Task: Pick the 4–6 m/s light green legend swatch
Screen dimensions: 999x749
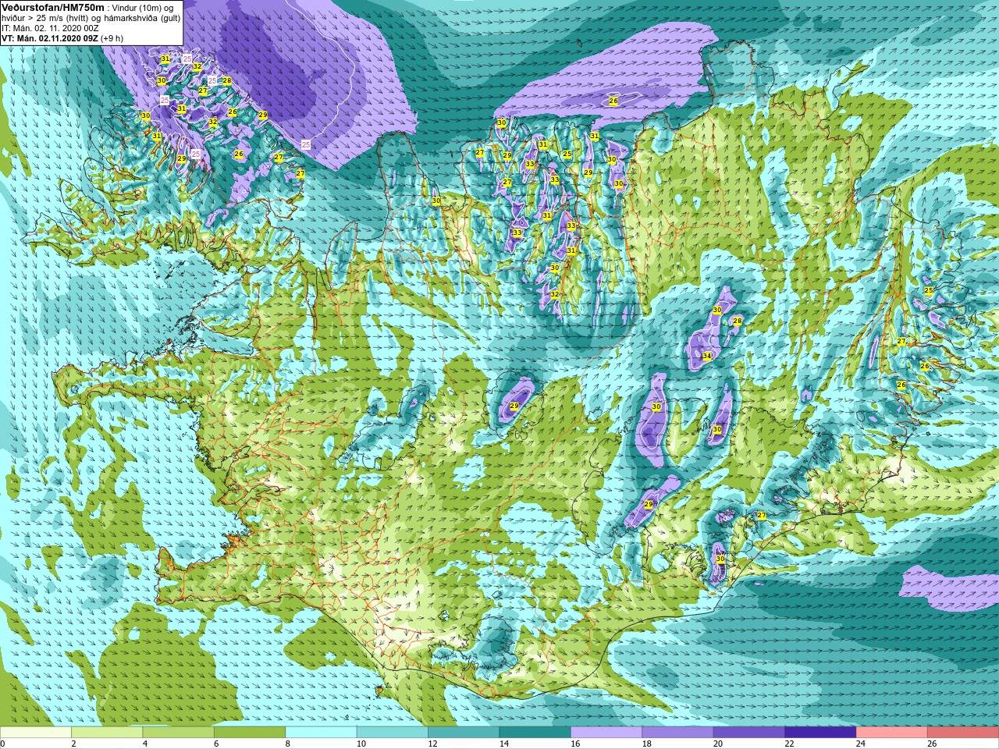Action: click(x=179, y=733)
